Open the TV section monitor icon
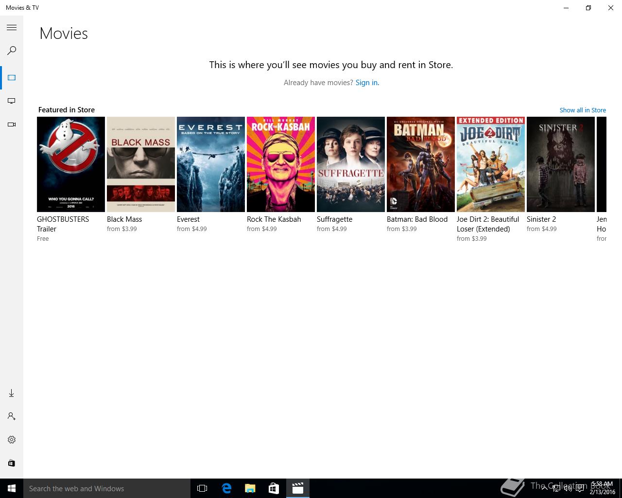 click(12, 101)
